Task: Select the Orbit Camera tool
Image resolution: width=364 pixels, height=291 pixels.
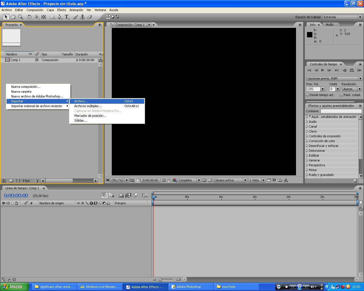Action: 36,17
